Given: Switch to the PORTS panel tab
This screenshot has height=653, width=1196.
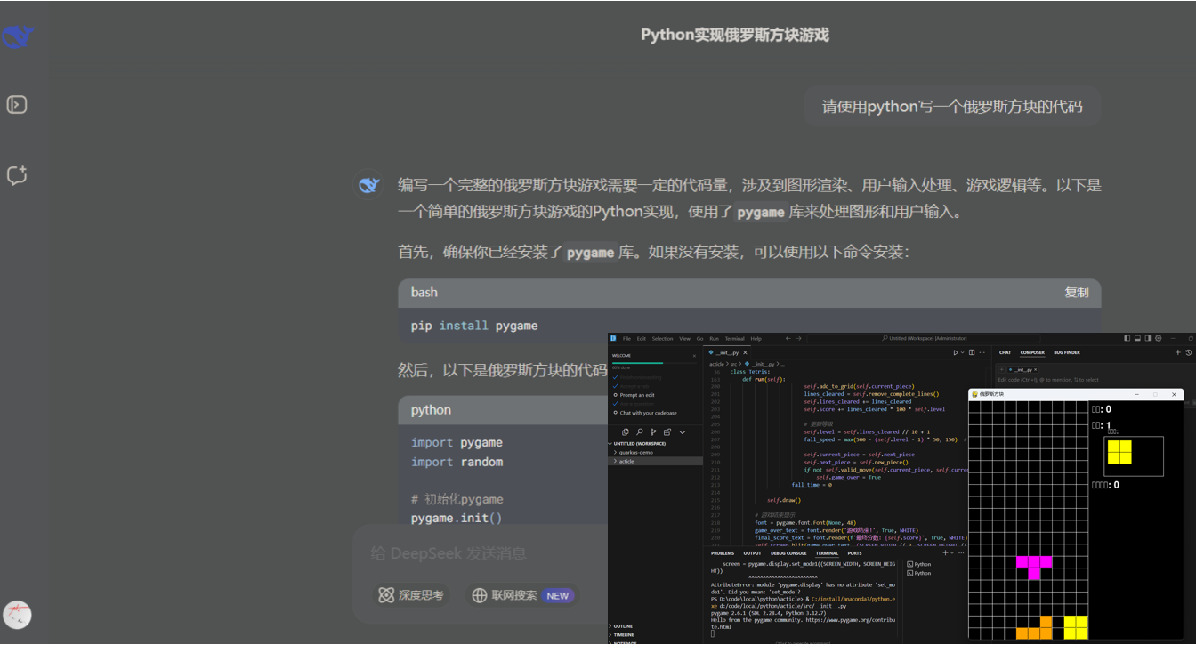Looking at the screenshot, I should click(854, 553).
